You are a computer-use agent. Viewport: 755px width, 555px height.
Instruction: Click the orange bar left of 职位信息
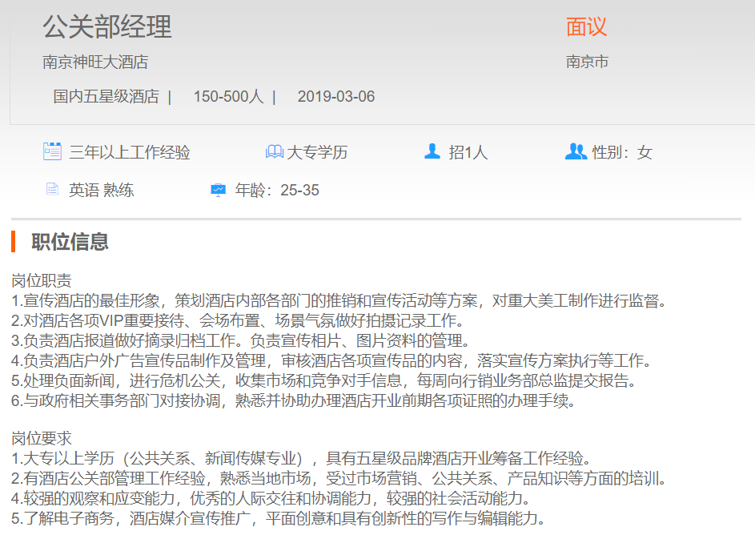pyautogui.click(x=14, y=241)
